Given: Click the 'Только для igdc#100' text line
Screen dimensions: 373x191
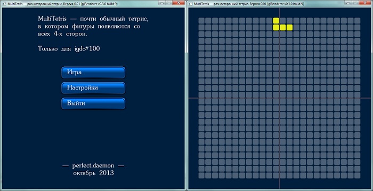Looking at the screenshot, I should [x=69, y=49].
